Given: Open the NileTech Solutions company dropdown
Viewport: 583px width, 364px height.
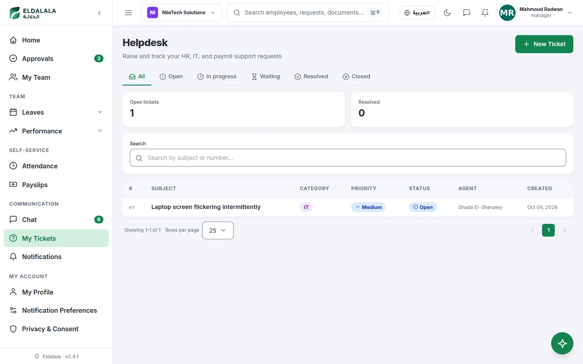Looking at the screenshot, I should (x=181, y=13).
